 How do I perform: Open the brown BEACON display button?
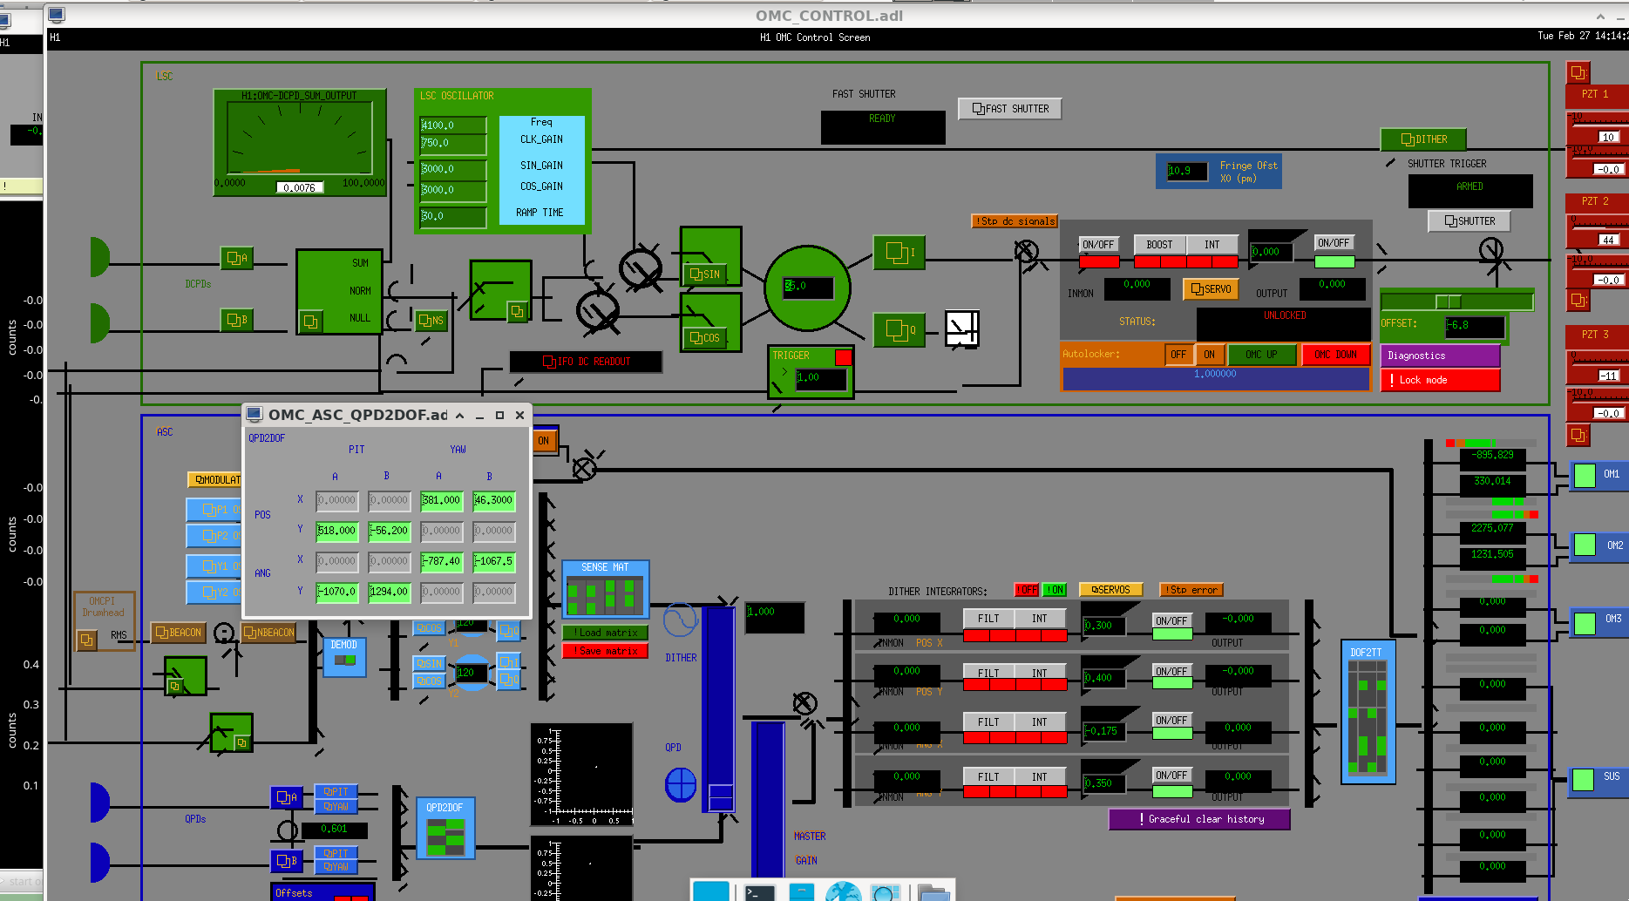tap(178, 633)
